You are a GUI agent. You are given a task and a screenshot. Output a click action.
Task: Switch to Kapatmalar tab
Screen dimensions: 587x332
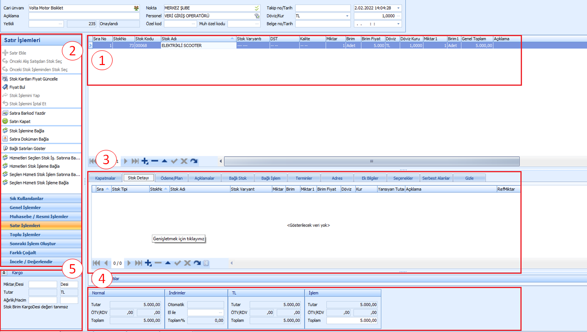tap(106, 178)
